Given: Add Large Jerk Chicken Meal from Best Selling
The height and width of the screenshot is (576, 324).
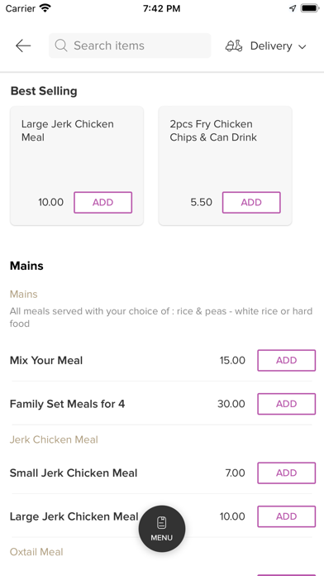Looking at the screenshot, I should (x=102, y=203).
